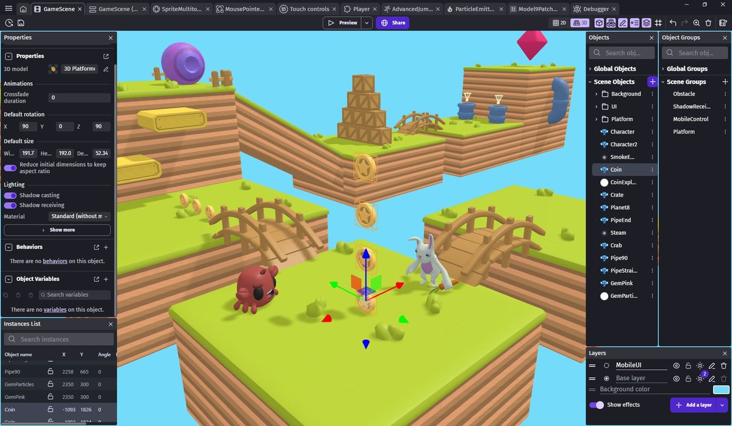Switch editor to 2D view
732x426 pixels.
(x=559, y=23)
